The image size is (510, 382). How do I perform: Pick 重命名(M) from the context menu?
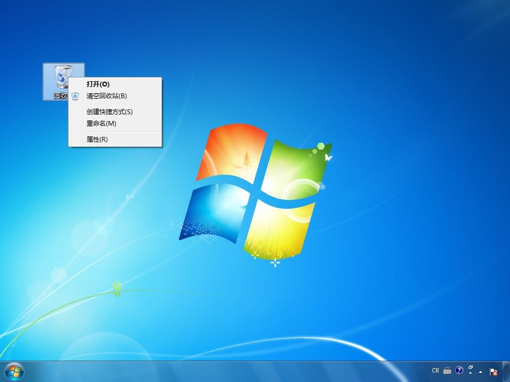(x=115, y=124)
